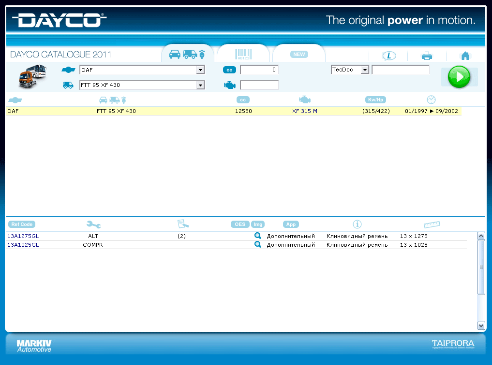Click the 13 x 1025 dimension
The width and height of the screenshot is (492, 365).
pyautogui.click(x=414, y=245)
